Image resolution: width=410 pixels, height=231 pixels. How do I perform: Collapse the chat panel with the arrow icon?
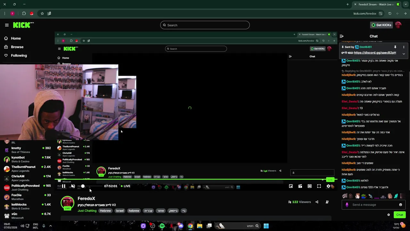click(x=341, y=36)
